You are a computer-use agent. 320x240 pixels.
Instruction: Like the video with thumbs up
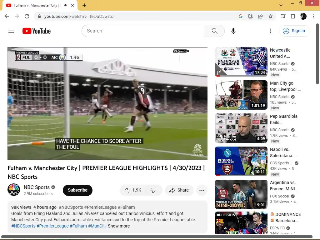pos(132,190)
